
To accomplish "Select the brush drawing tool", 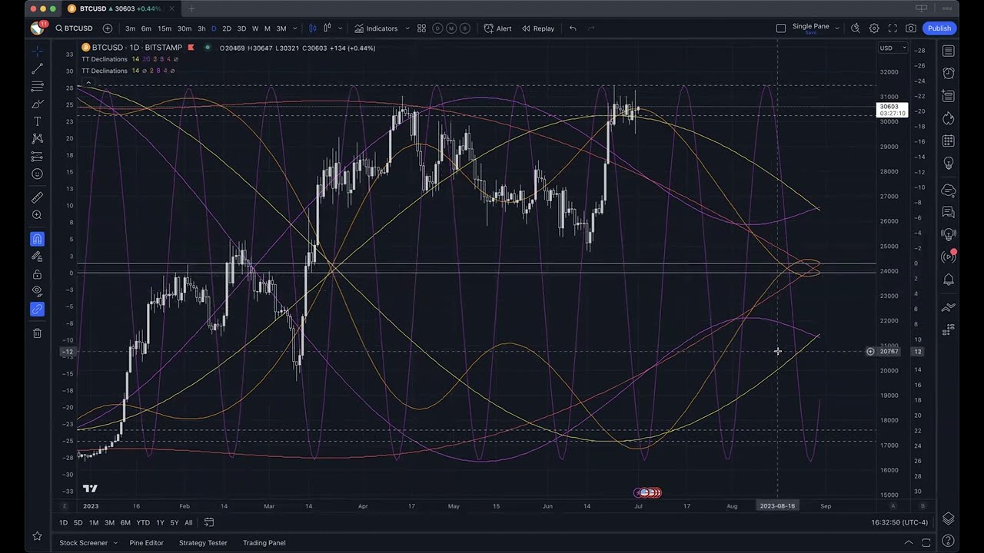I will pos(37,104).
